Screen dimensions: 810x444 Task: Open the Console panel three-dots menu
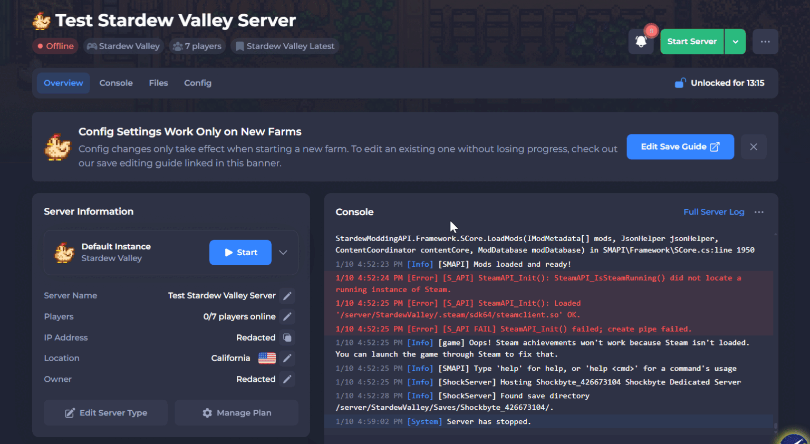759,212
